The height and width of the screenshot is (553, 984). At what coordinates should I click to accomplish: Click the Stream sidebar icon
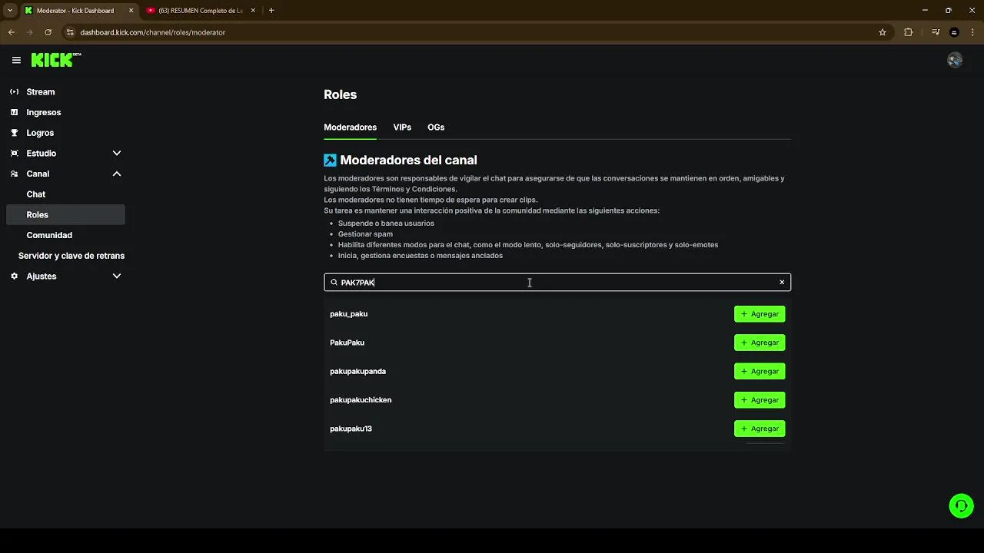tap(14, 92)
